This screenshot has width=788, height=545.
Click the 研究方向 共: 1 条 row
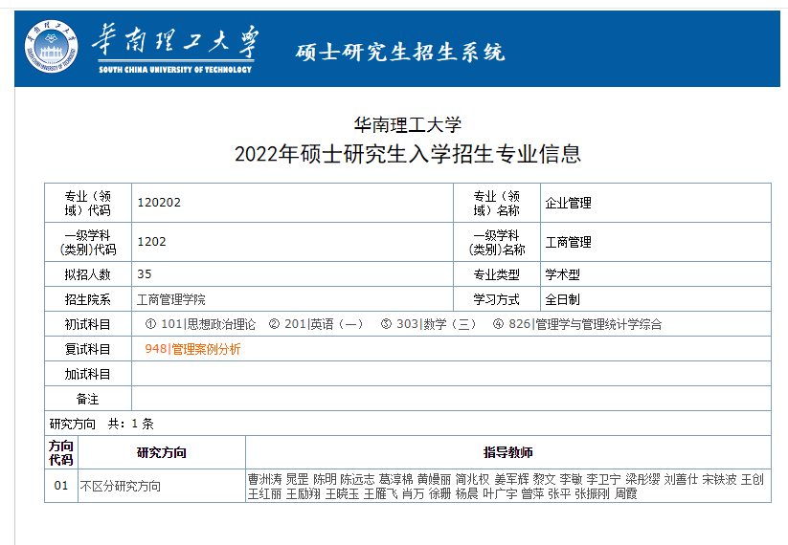tap(408, 424)
